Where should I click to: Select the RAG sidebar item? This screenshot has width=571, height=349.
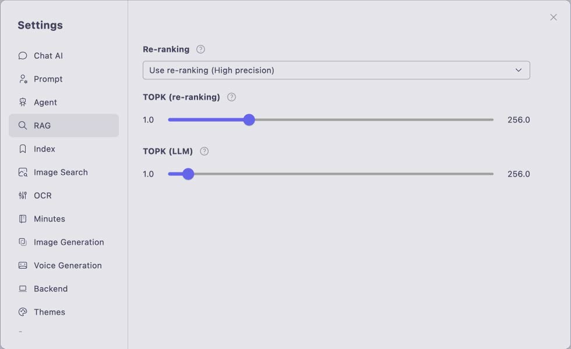[x=64, y=126]
